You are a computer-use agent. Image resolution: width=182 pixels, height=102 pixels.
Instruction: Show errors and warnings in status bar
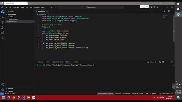8,93
